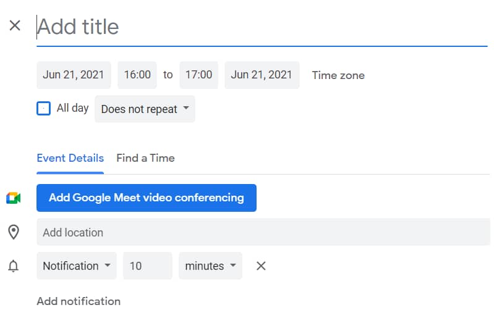The width and height of the screenshot is (494, 318).
Task: Change the 17:00 end time
Action: (x=198, y=75)
